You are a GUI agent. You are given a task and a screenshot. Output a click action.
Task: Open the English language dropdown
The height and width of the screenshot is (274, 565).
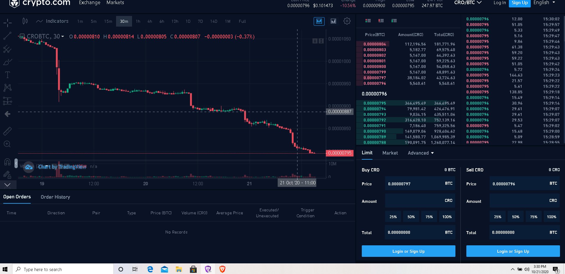544,2
